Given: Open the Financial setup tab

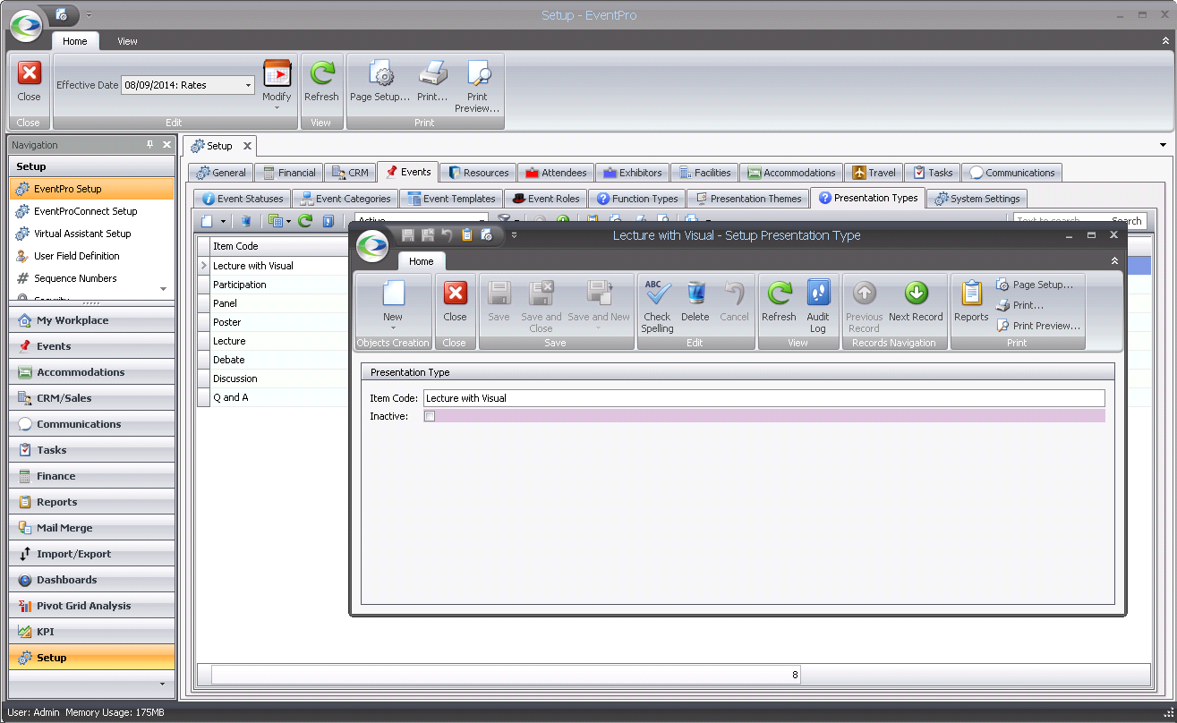Looking at the screenshot, I should tap(288, 173).
